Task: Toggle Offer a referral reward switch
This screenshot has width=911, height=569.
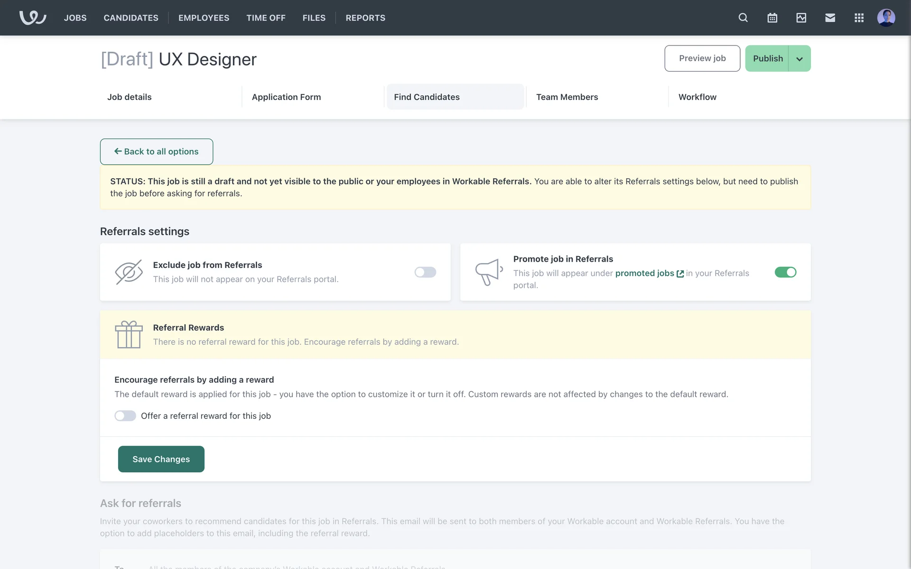Action: (x=125, y=416)
